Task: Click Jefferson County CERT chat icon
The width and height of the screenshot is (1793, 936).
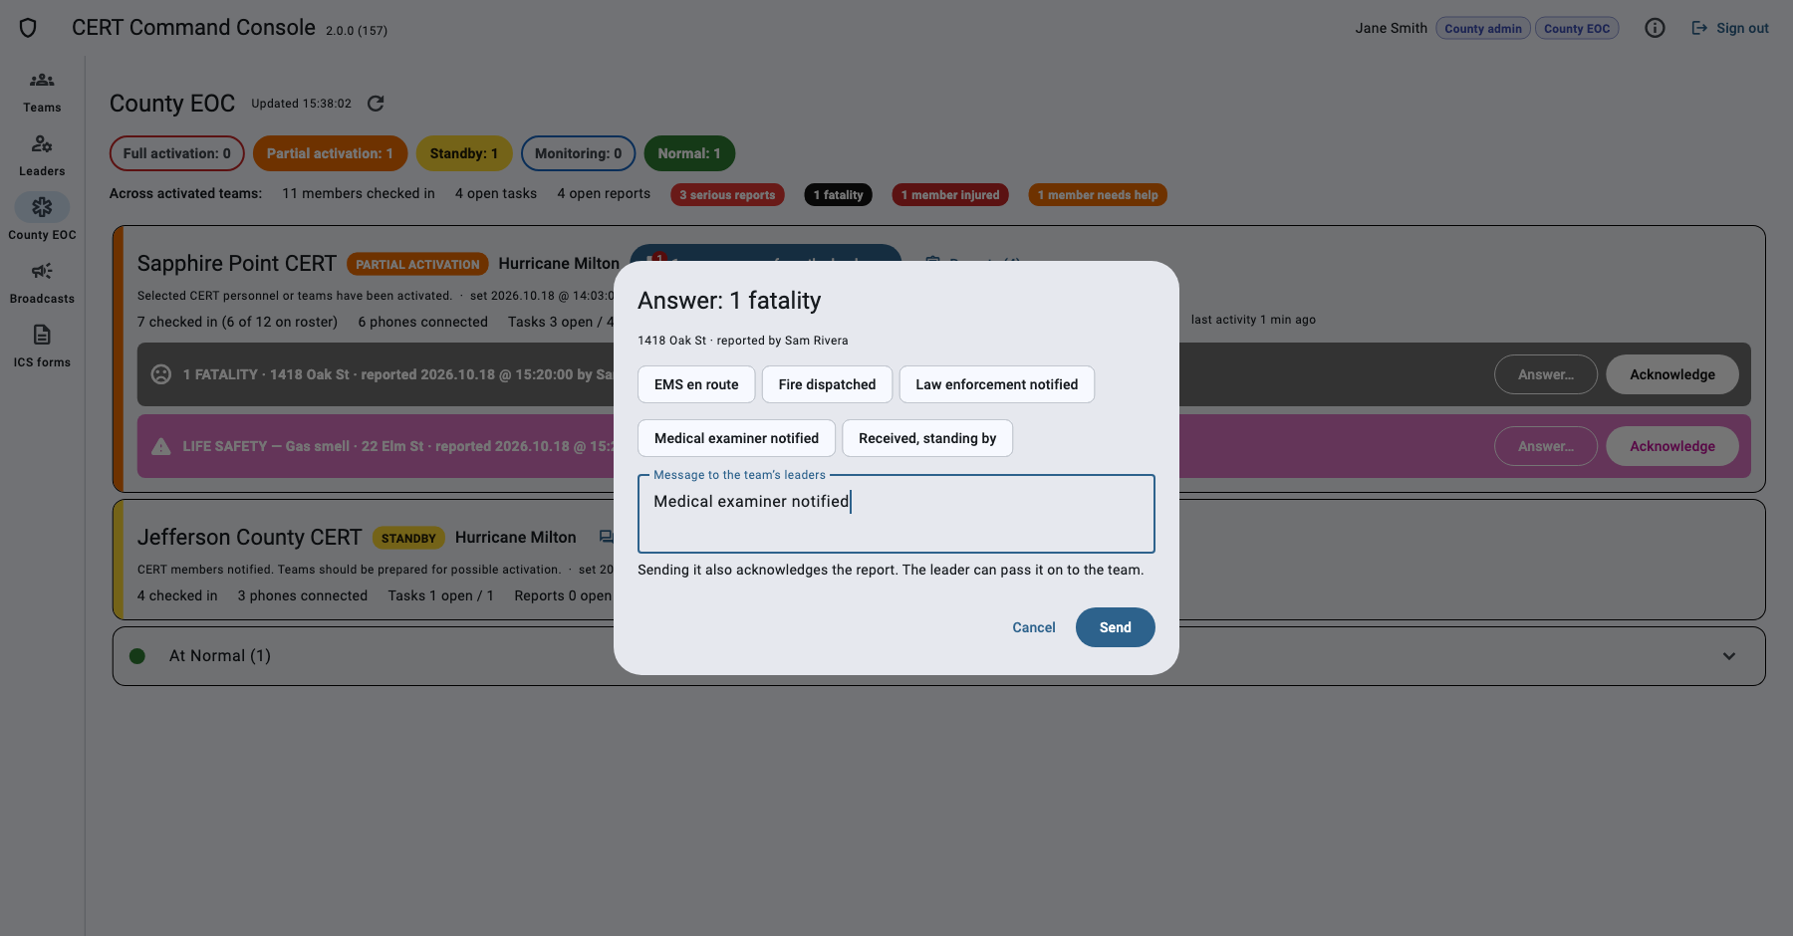Action: pos(606,537)
